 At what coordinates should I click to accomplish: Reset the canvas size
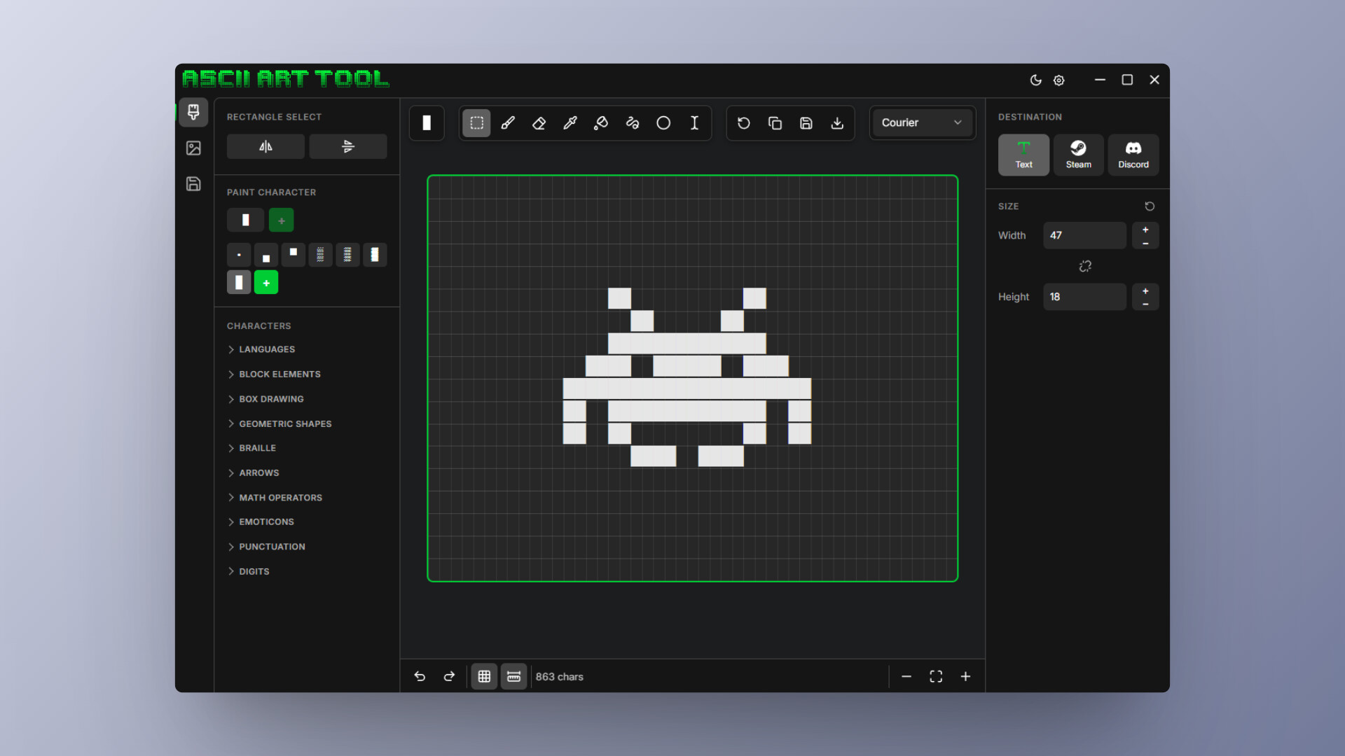tap(1150, 206)
